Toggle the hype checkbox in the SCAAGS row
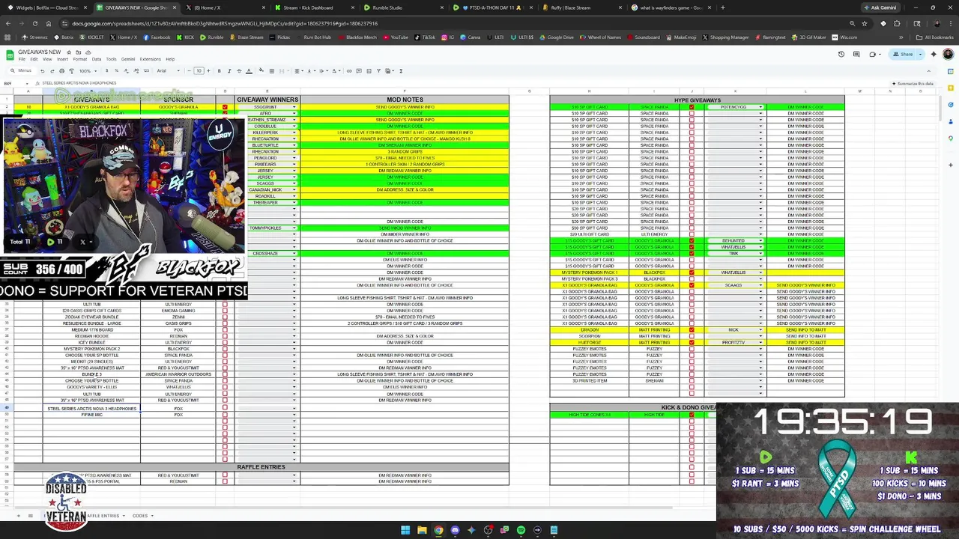The height and width of the screenshot is (539, 959). coord(692,285)
